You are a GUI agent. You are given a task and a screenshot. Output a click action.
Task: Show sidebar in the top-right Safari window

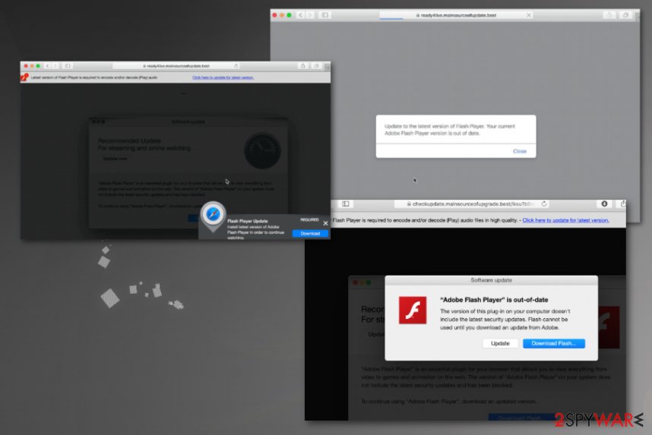(324, 15)
